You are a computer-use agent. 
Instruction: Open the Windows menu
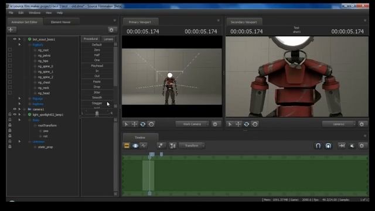(x=35, y=13)
